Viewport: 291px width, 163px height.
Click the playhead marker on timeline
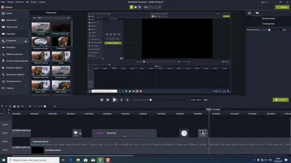tap(209, 110)
